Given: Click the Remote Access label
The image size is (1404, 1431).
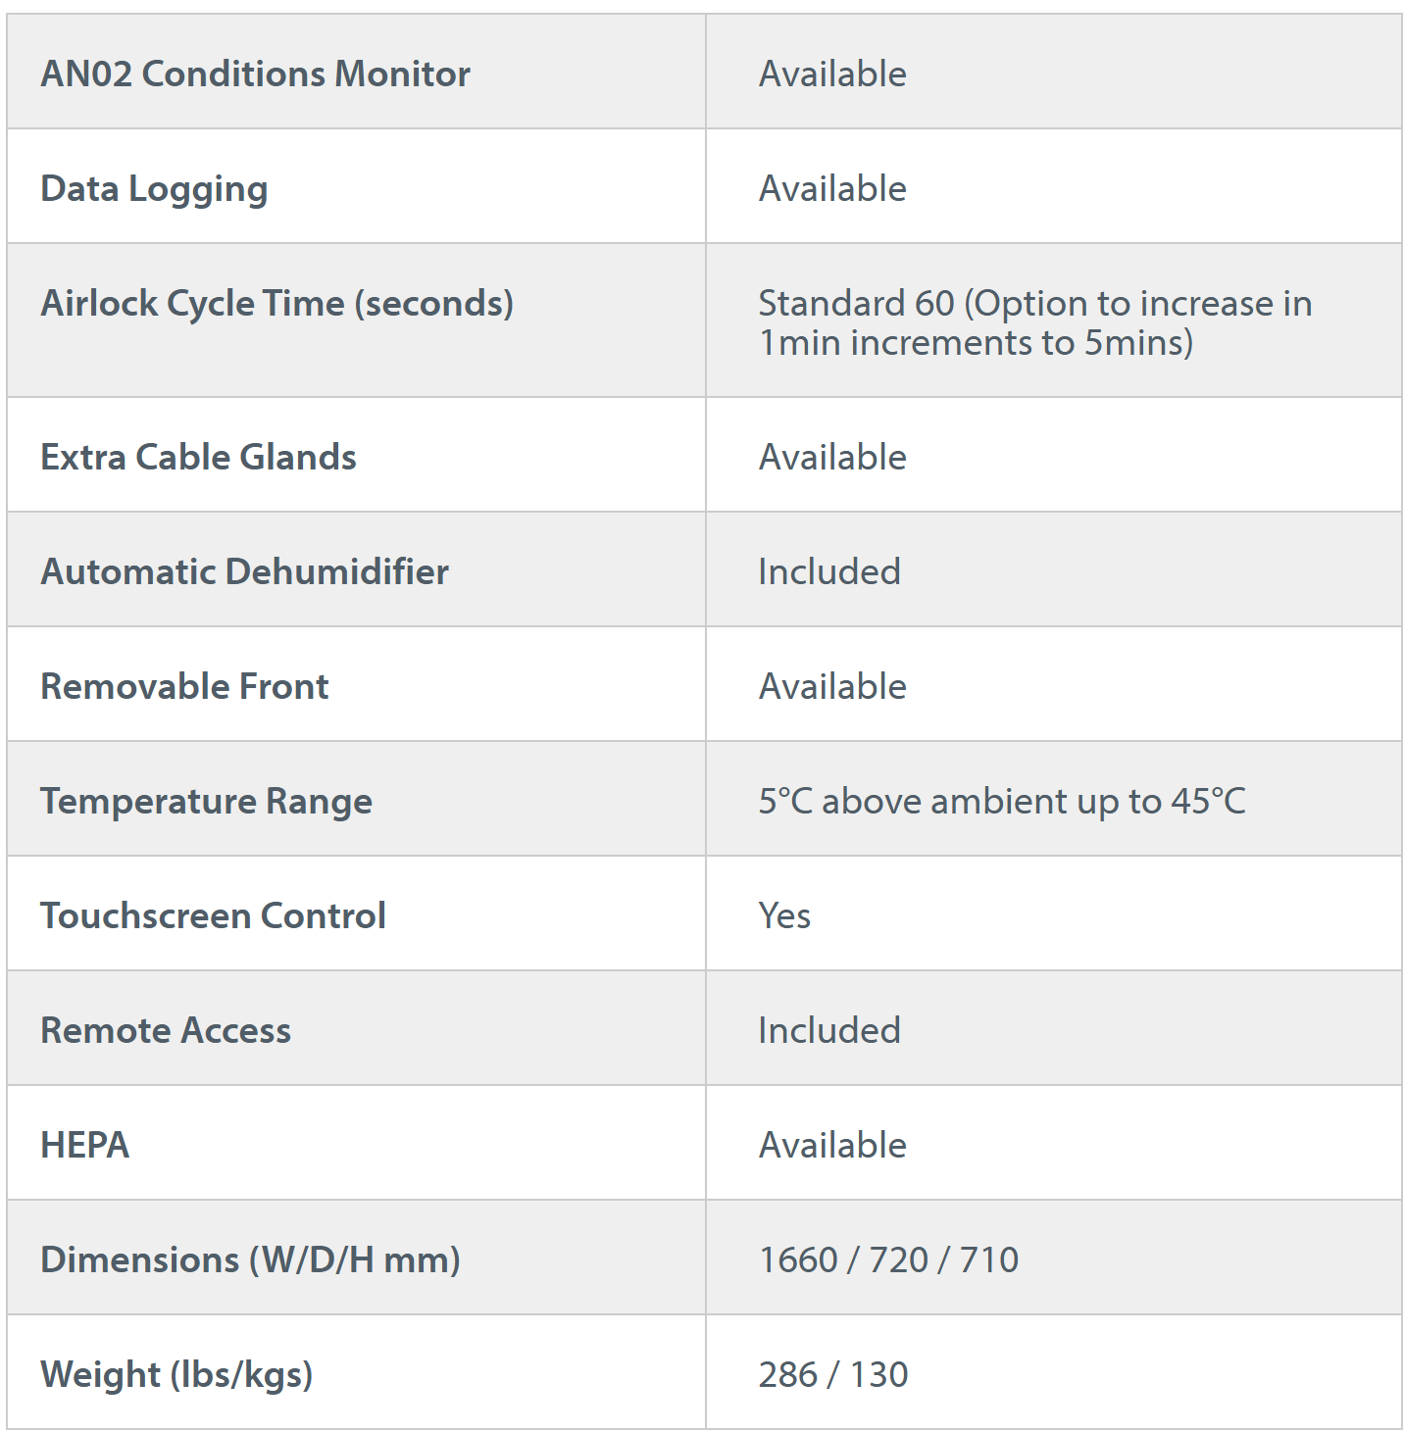Looking at the screenshot, I should [166, 1030].
